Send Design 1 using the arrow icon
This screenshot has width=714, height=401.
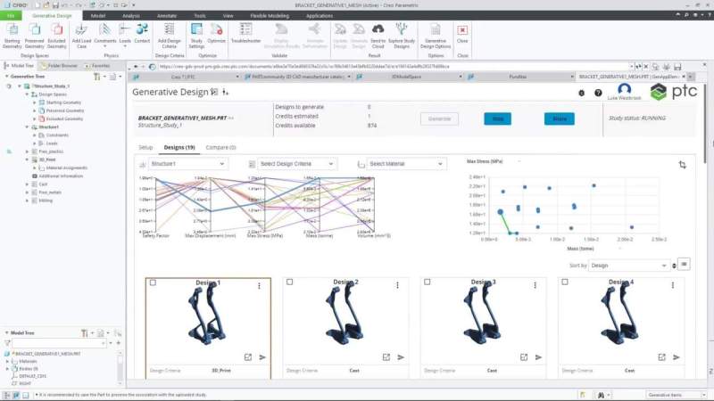tap(262, 357)
